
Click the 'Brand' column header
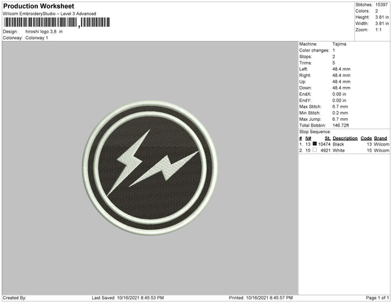[380, 138]
